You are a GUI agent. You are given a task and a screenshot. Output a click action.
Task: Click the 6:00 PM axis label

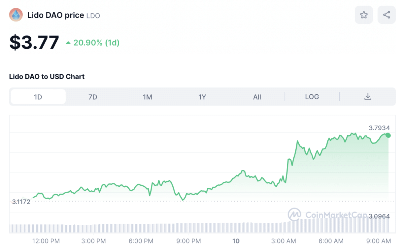141,241
